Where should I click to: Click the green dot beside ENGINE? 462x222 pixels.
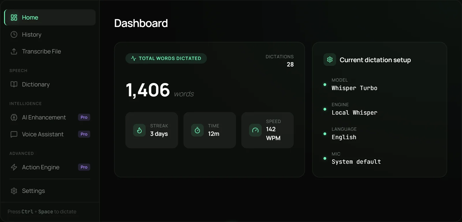325,109
